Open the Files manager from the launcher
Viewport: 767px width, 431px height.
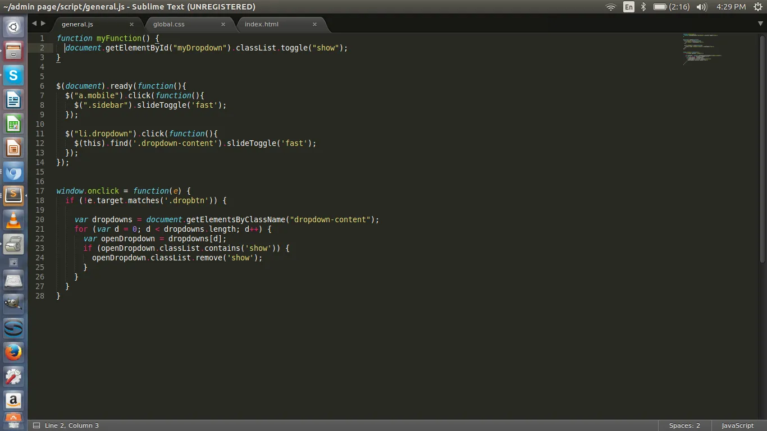[13, 51]
